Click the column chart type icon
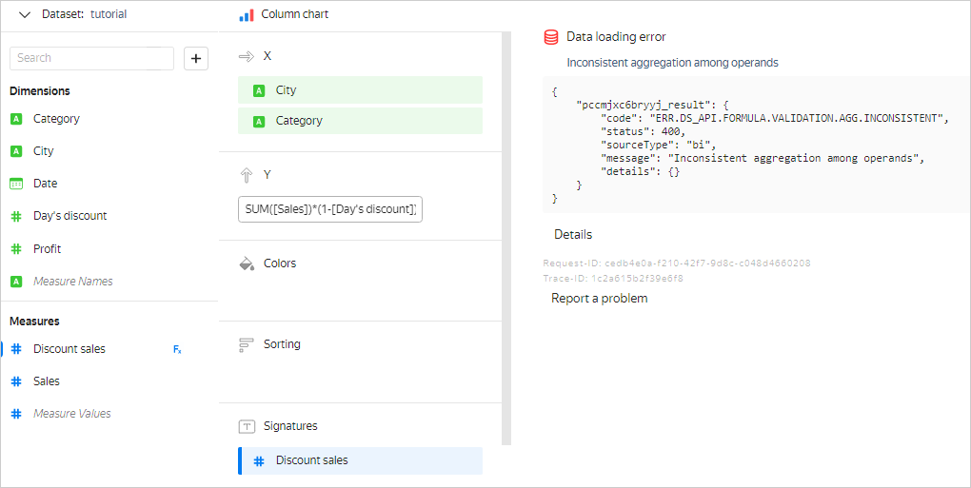 pos(246,15)
